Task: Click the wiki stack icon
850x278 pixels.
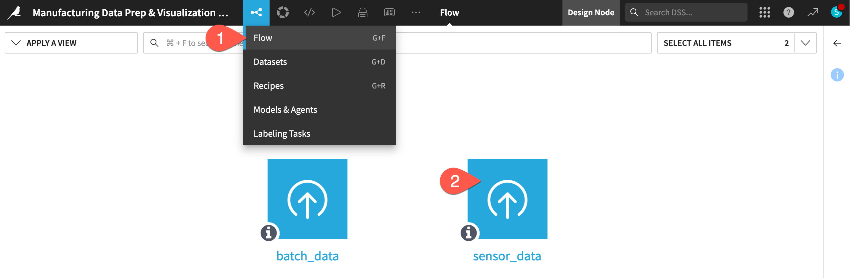Action: tap(362, 13)
